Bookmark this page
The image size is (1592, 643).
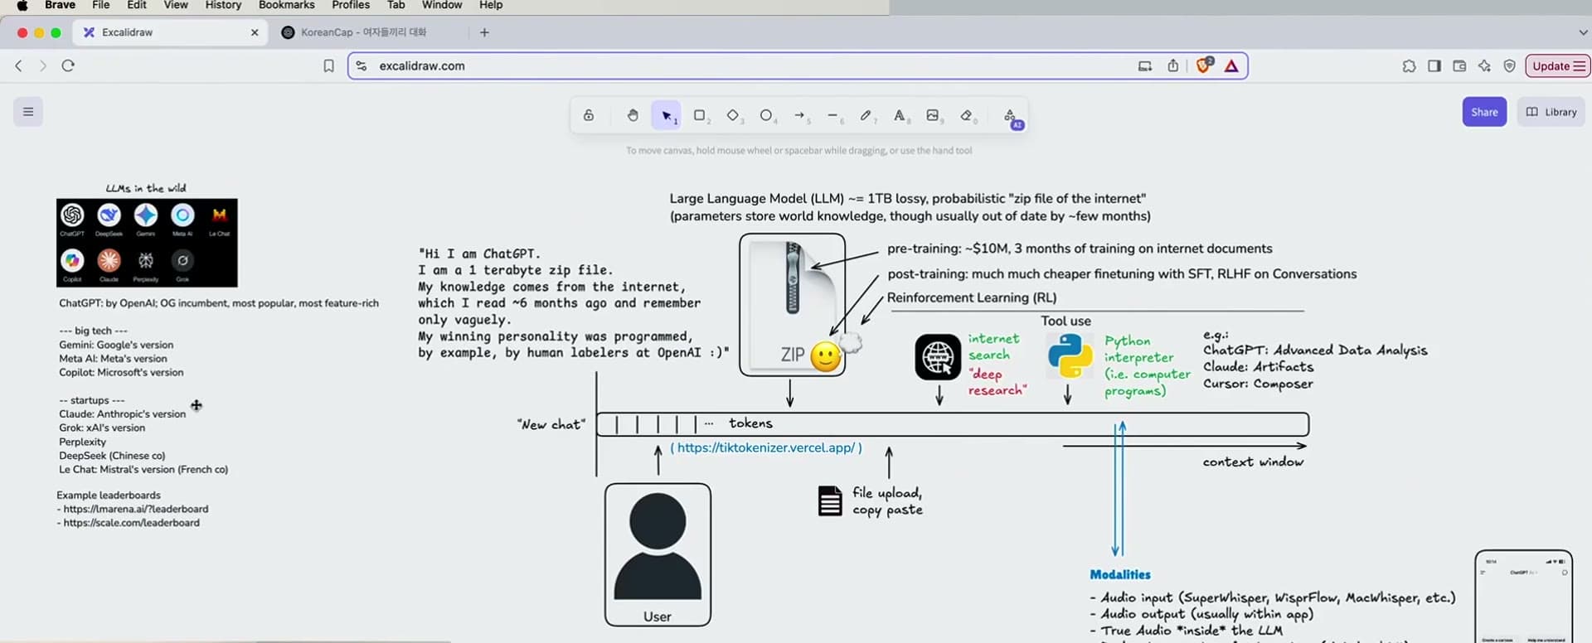tap(329, 65)
